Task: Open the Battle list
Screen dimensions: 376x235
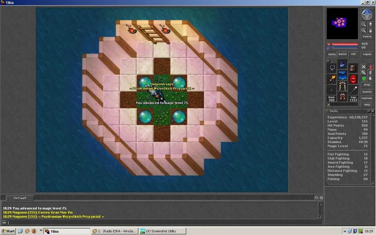Action: (343, 54)
